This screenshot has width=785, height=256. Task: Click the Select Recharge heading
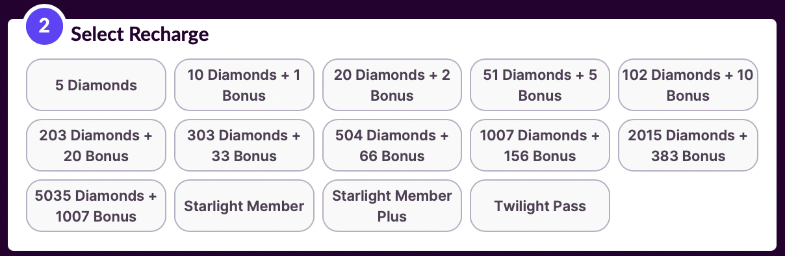140,34
